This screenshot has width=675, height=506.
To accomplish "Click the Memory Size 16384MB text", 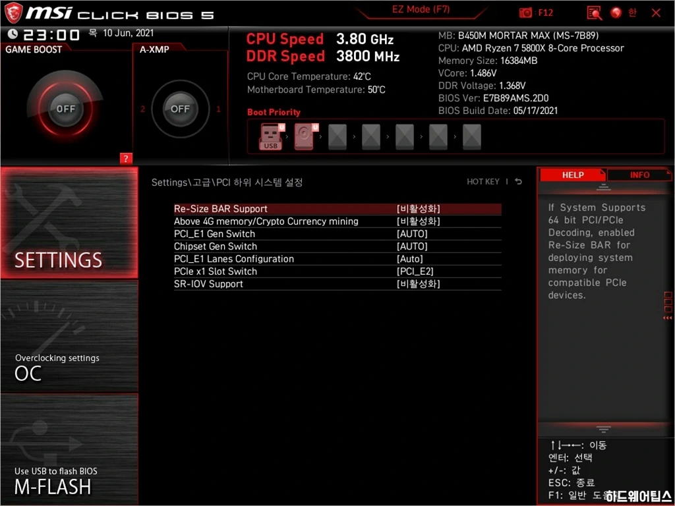I will point(488,60).
